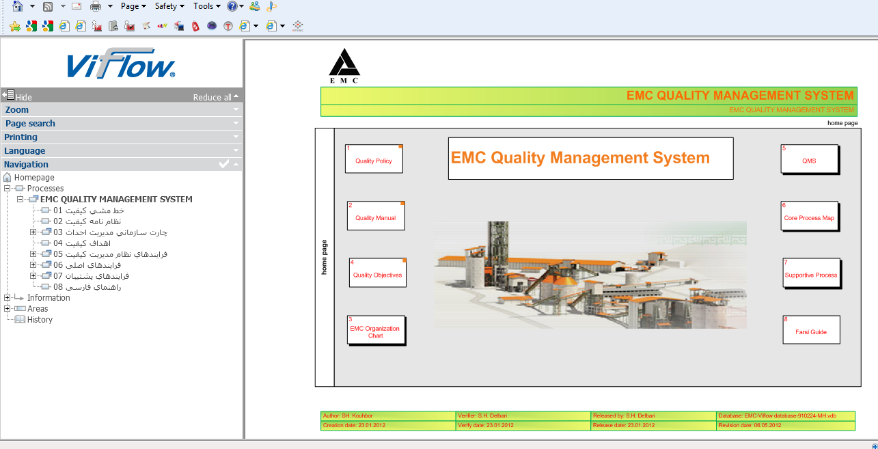Select Homepage in the navigation tree
The height and width of the screenshot is (449, 878).
(x=34, y=178)
